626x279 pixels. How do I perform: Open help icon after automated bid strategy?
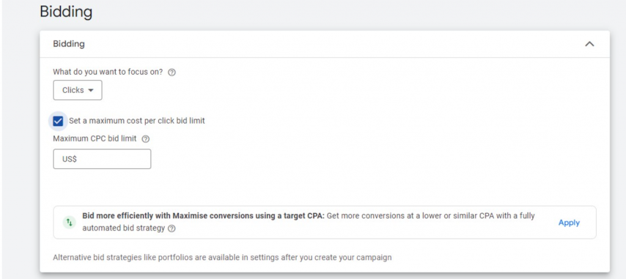[172, 228]
